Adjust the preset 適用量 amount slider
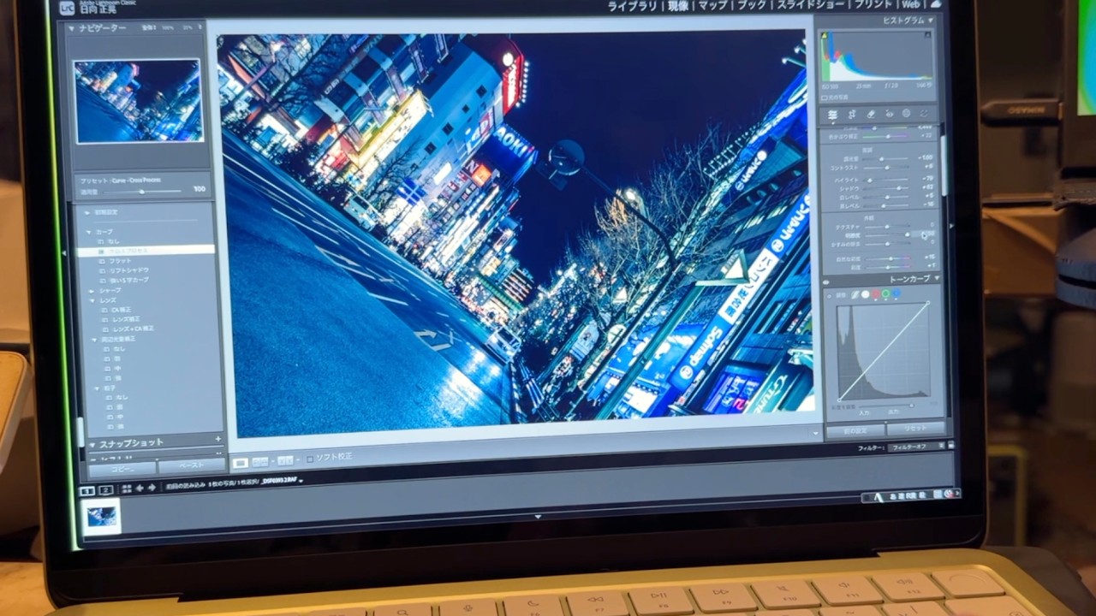The width and height of the screenshot is (1096, 616). [143, 191]
